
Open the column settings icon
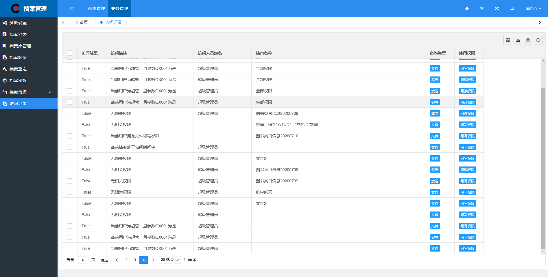pos(508,40)
